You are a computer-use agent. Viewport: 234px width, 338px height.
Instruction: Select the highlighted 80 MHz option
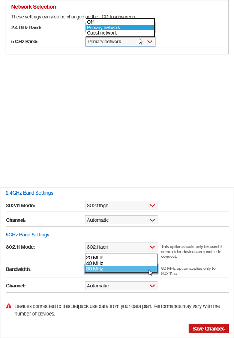coord(121,269)
